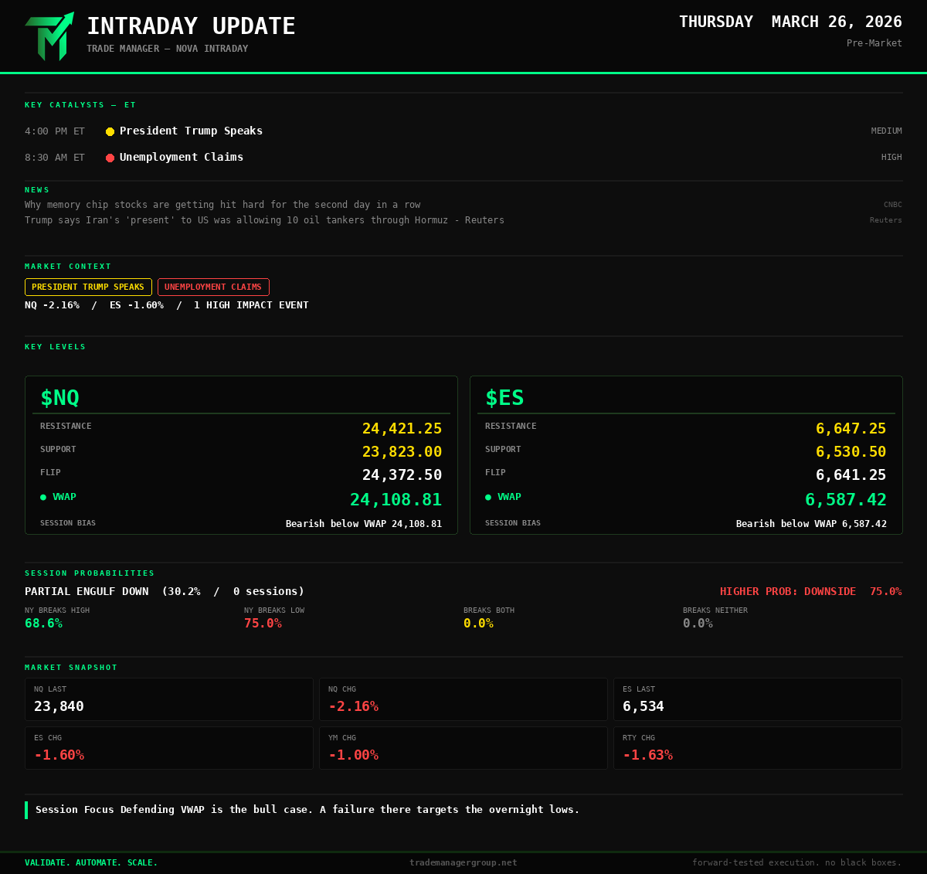Click the green VWAP dot in the $NQ card

(43, 497)
